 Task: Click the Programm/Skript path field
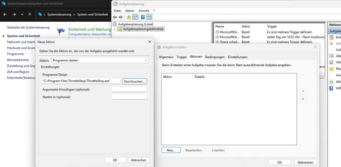(81, 81)
